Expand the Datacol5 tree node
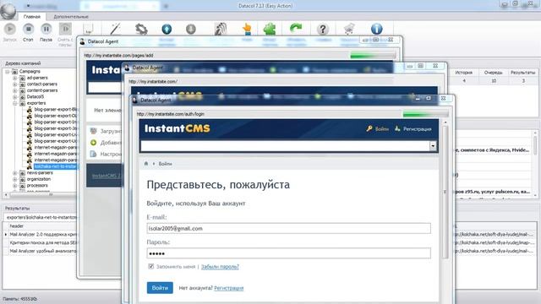This screenshot has width=541, height=304. click(x=15, y=97)
